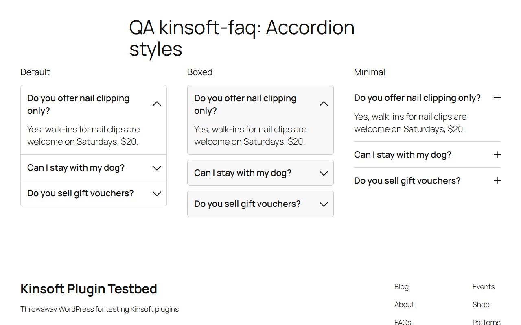
Task: Click the Boxed column nail clips answer text
Action: click(250, 136)
